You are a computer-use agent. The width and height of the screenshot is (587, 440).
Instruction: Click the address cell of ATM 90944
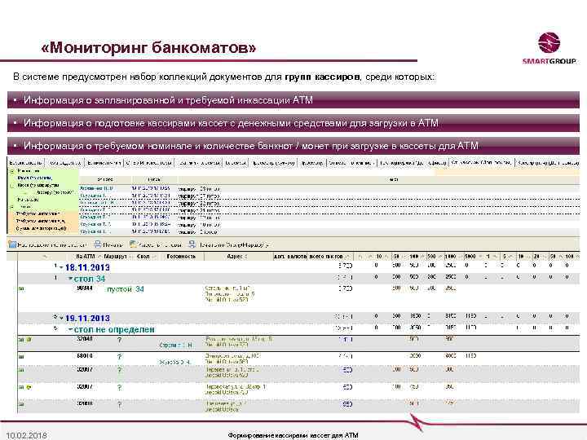(x=229, y=294)
